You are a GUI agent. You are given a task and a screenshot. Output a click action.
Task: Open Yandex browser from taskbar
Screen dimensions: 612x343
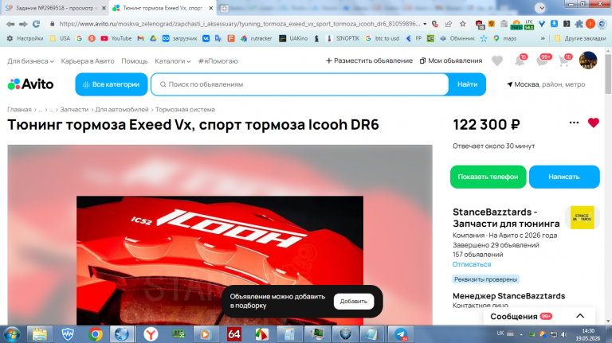(x=151, y=334)
